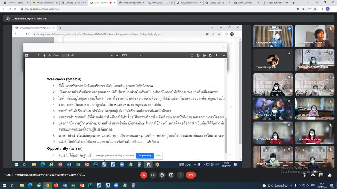Image resolution: width=337 pixels, height=189 pixels.
Task: Open a new Chrome tab
Action: pos(293,3)
